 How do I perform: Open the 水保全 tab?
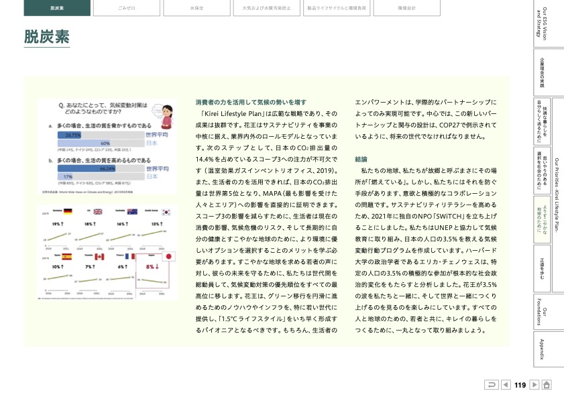click(x=194, y=8)
